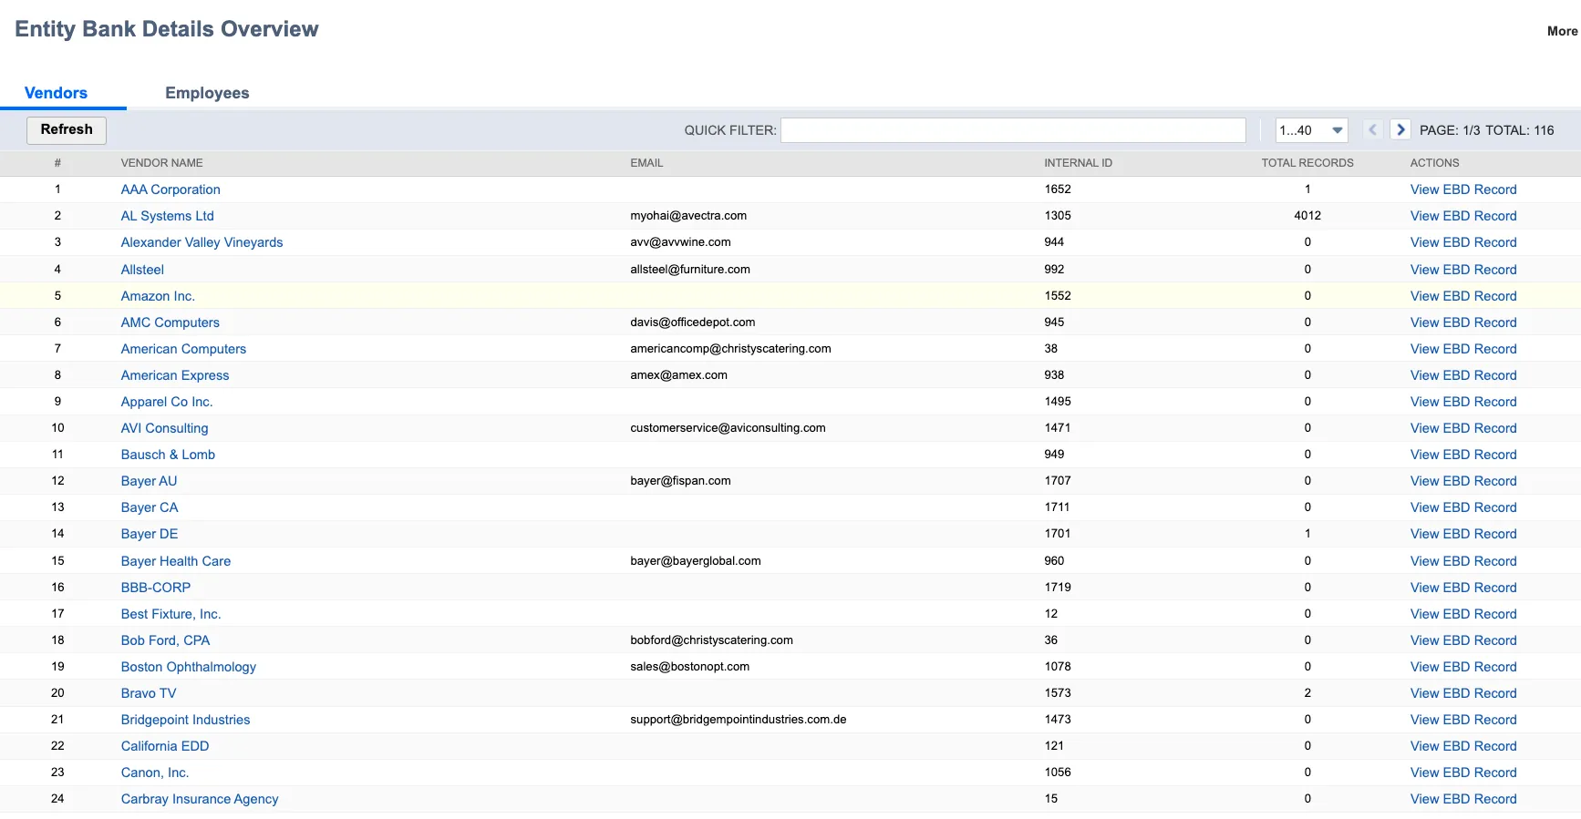This screenshot has width=1581, height=819.
Task: Select email myohai@avectra.com cell
Action: [x=688, y=216]
